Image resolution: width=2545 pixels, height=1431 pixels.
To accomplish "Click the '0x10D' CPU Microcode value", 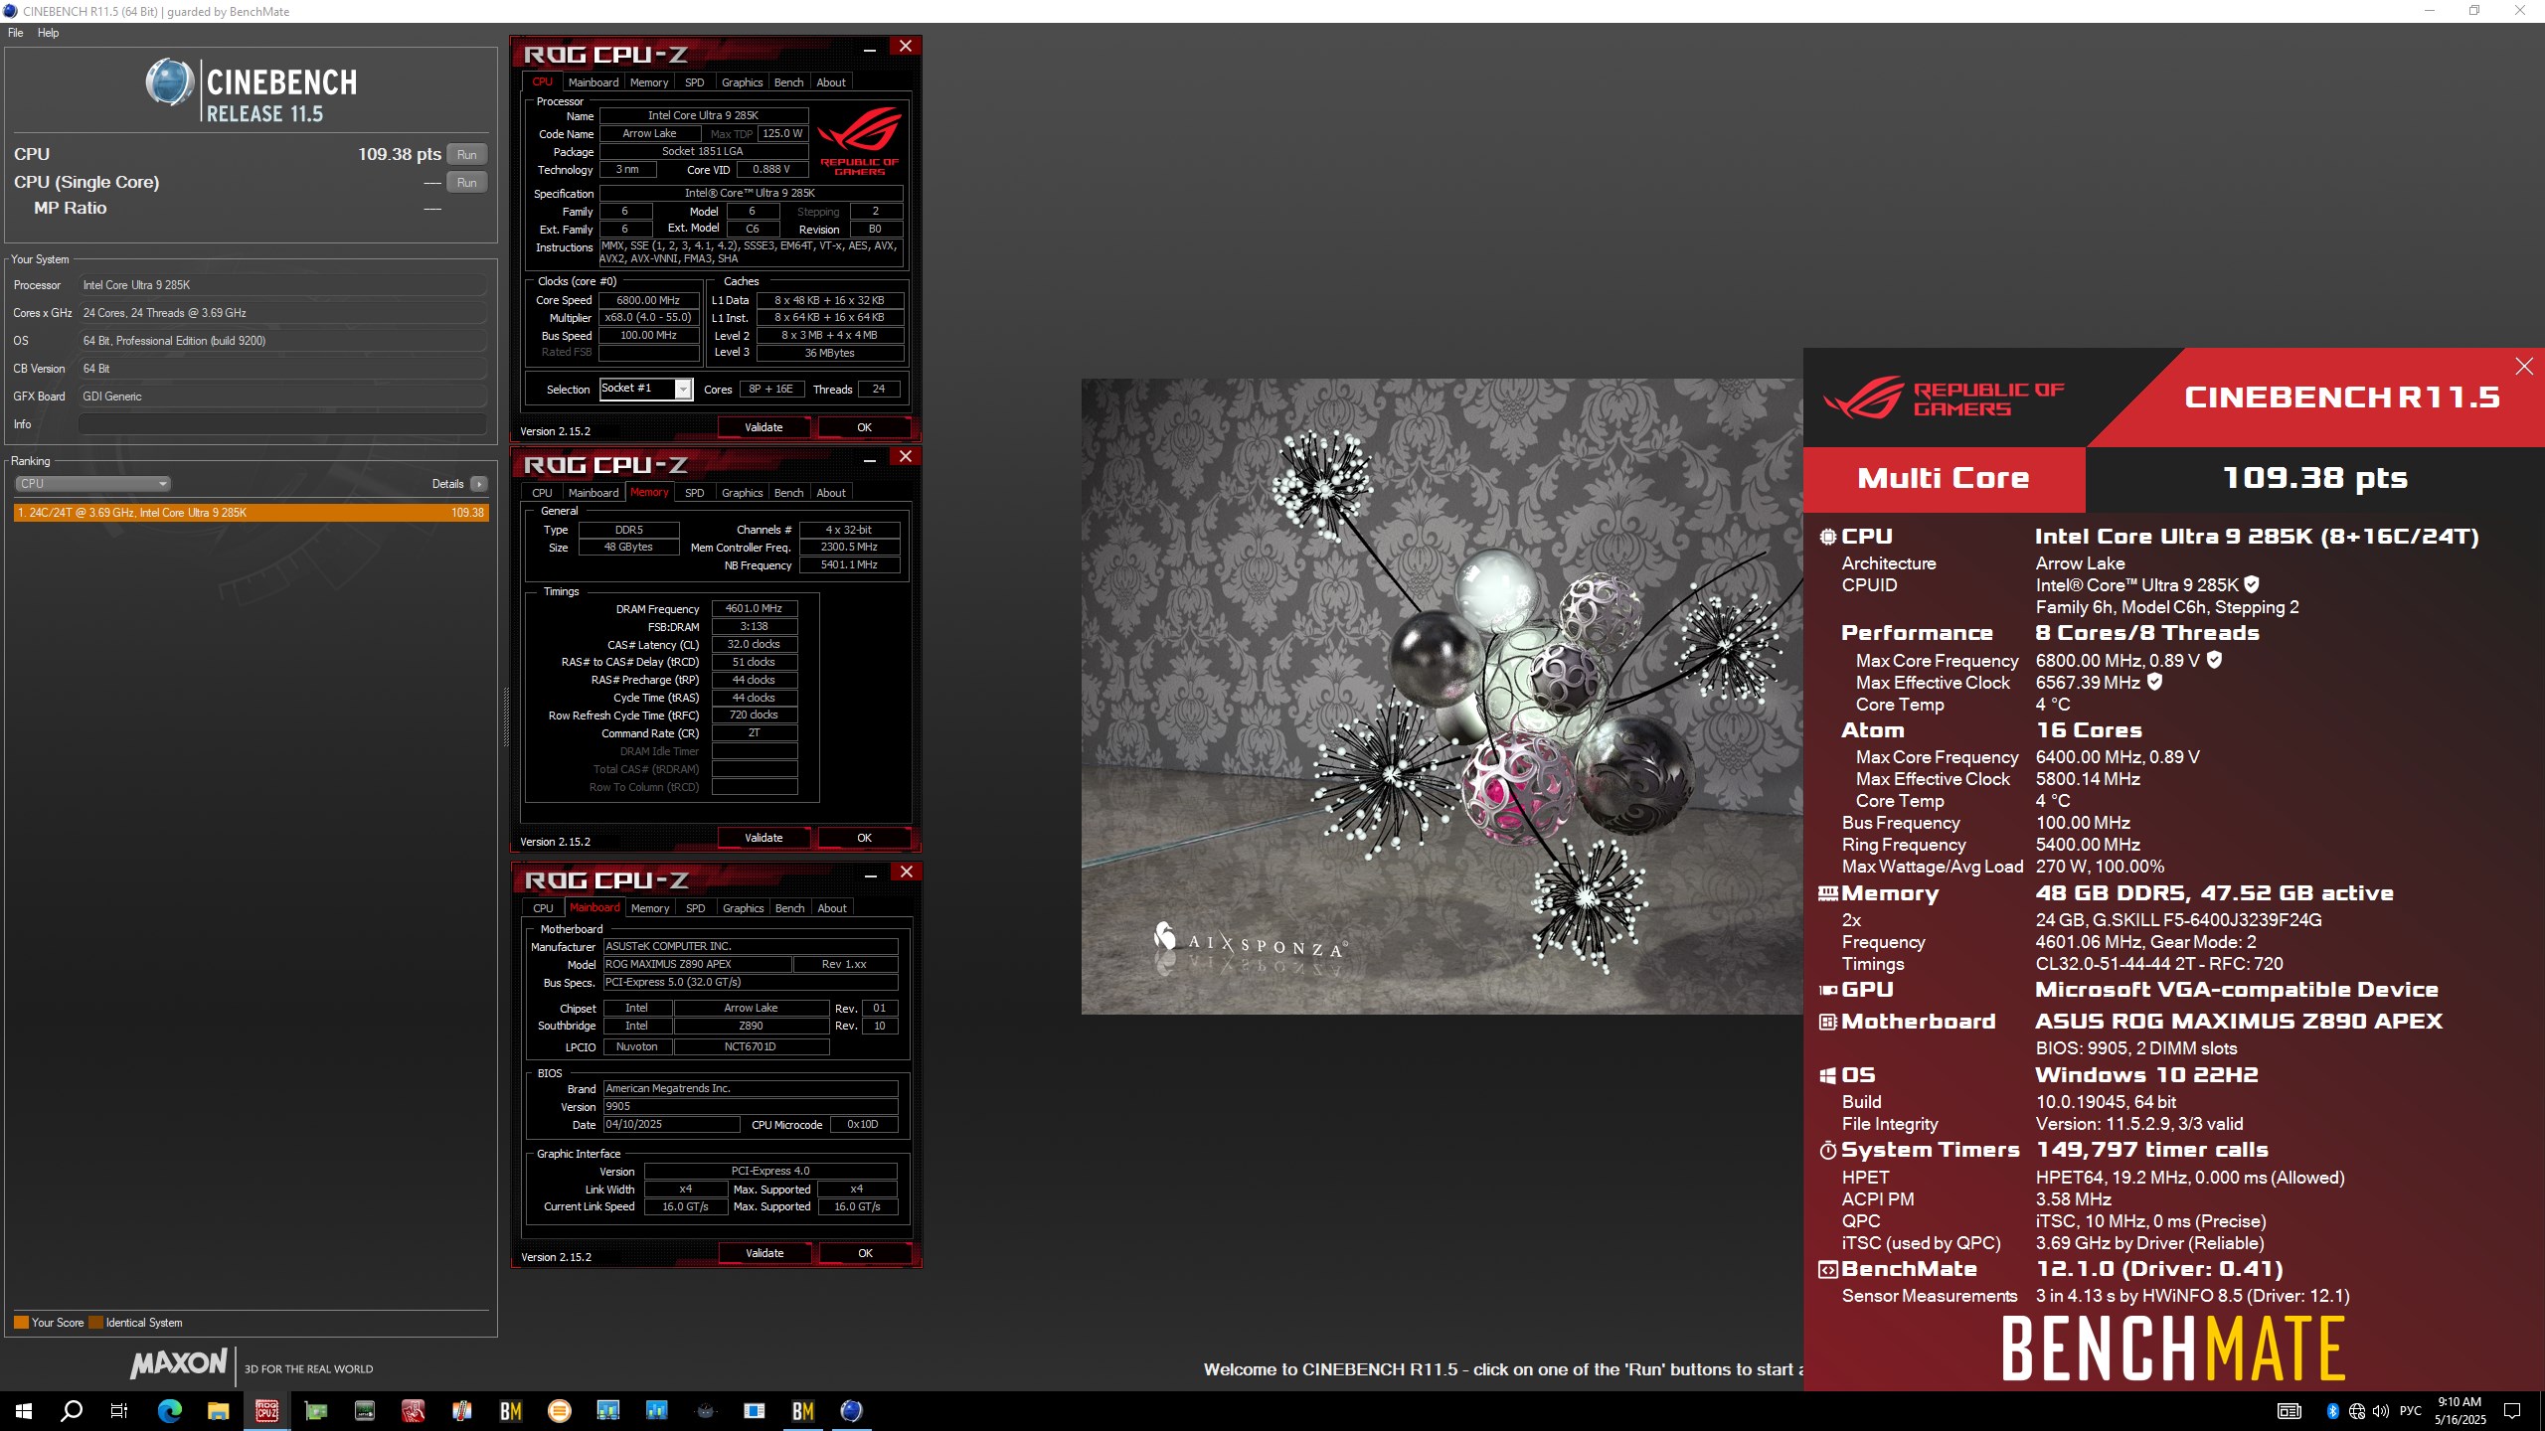I will (x=863, y=1125).
